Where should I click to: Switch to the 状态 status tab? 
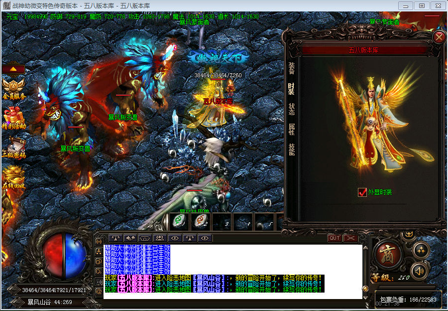coord(291,109)
